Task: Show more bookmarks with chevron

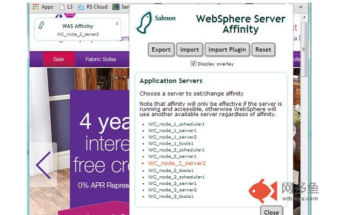Action: click(300, 7)
